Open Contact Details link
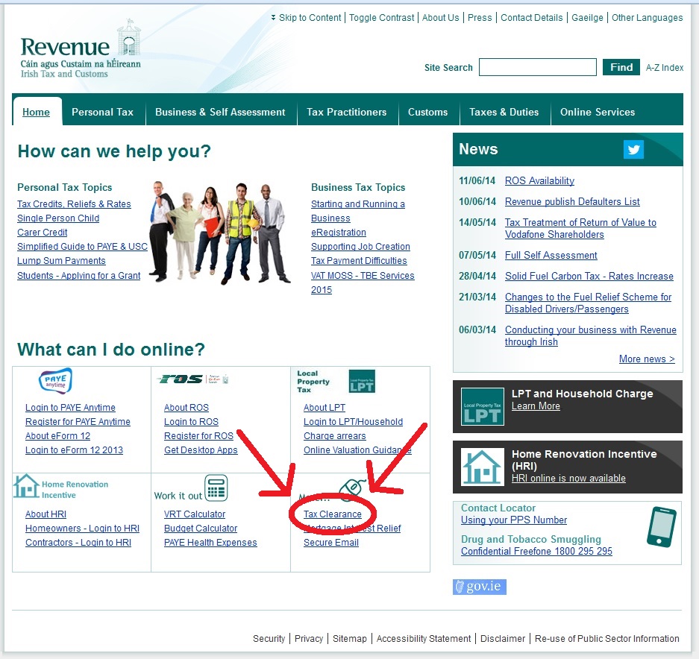Screen dimensions: 699x659 531,18
